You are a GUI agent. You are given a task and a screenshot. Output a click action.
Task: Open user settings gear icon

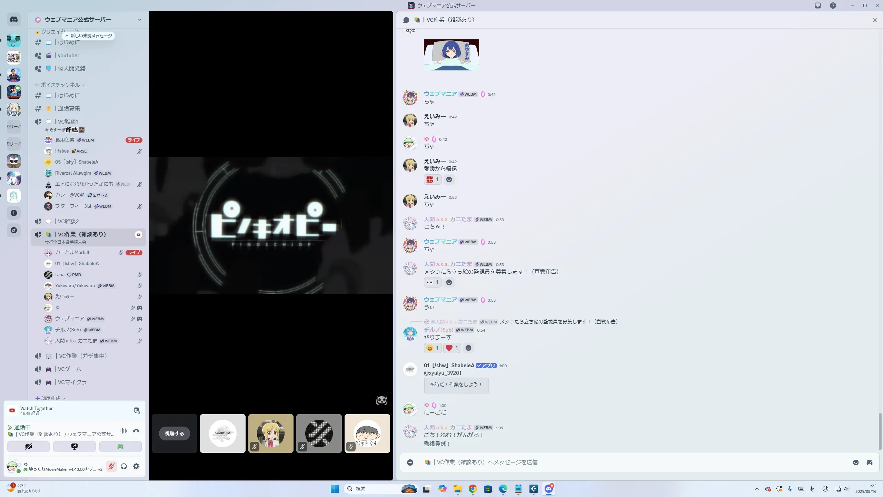point(136,466)
